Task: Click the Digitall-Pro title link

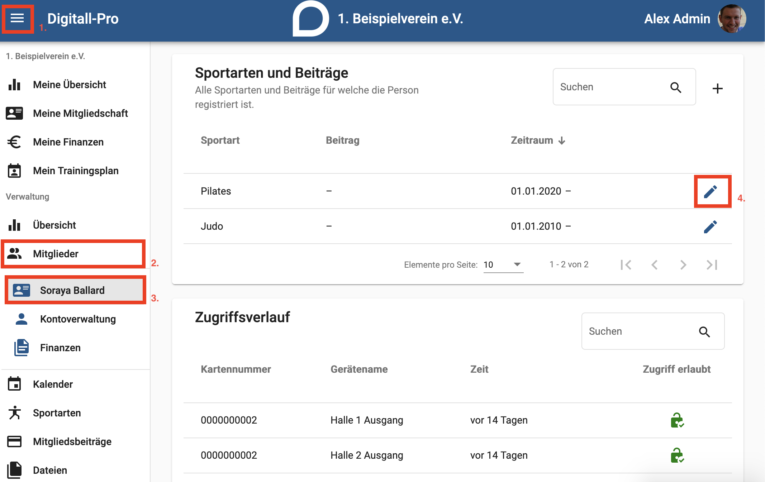Action: click(x=83, y=19)
